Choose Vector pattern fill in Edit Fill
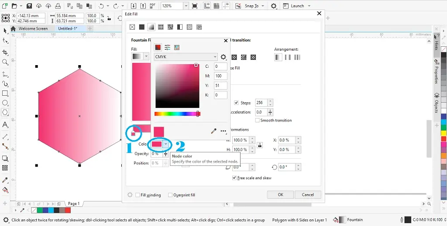Image resolution: width=447 pixels, height=226 pixels. coord(161,27)
